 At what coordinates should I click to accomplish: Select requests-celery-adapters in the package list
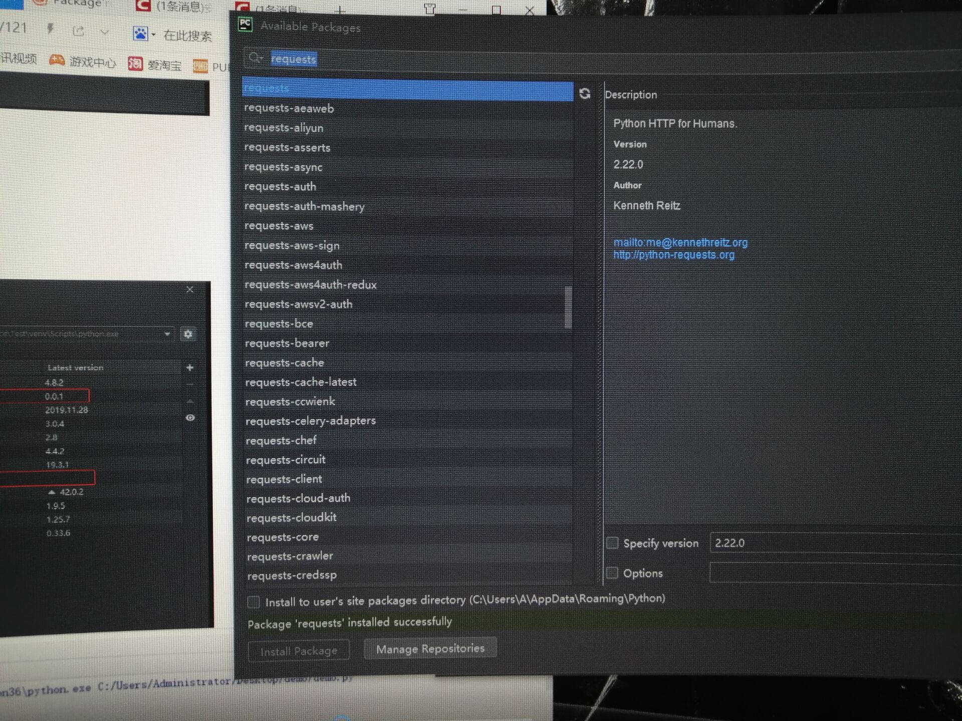pos(407,421)
